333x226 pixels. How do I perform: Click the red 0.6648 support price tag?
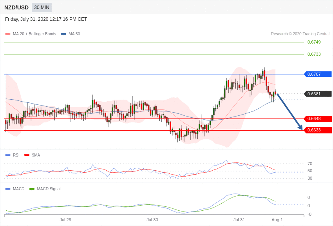pyautogui.click(x=318, y=118)
